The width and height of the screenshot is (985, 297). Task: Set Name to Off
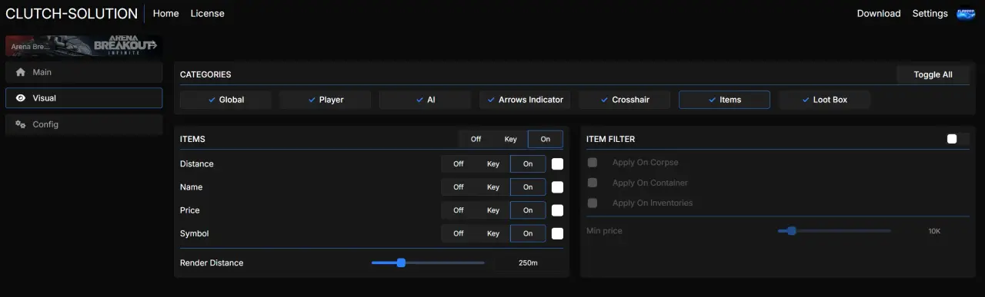pos(459,187)
